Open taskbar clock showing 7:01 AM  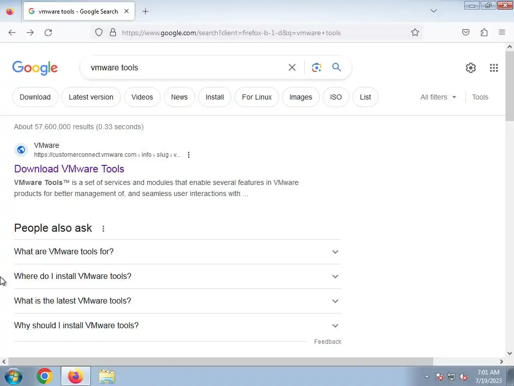click(488, 376)
